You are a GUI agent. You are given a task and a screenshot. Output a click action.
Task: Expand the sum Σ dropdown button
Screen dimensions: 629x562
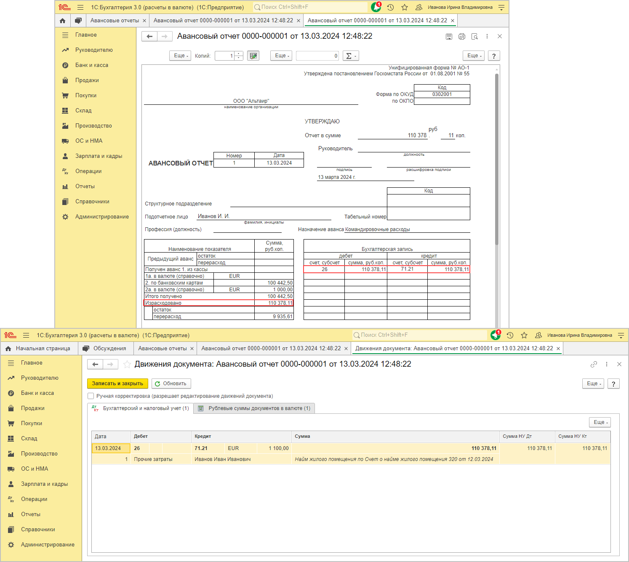click(x=350, y=56)
